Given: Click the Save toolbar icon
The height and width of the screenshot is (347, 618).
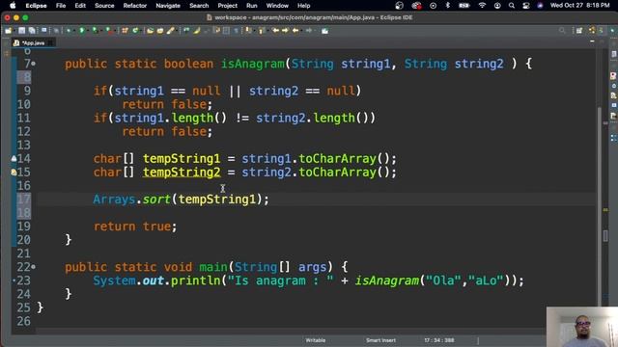Looking at the screenshot, I should [21, 30].
